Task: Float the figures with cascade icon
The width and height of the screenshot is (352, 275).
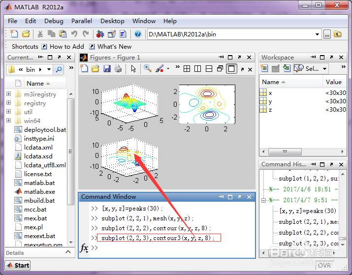Action: tap(220, 69)
